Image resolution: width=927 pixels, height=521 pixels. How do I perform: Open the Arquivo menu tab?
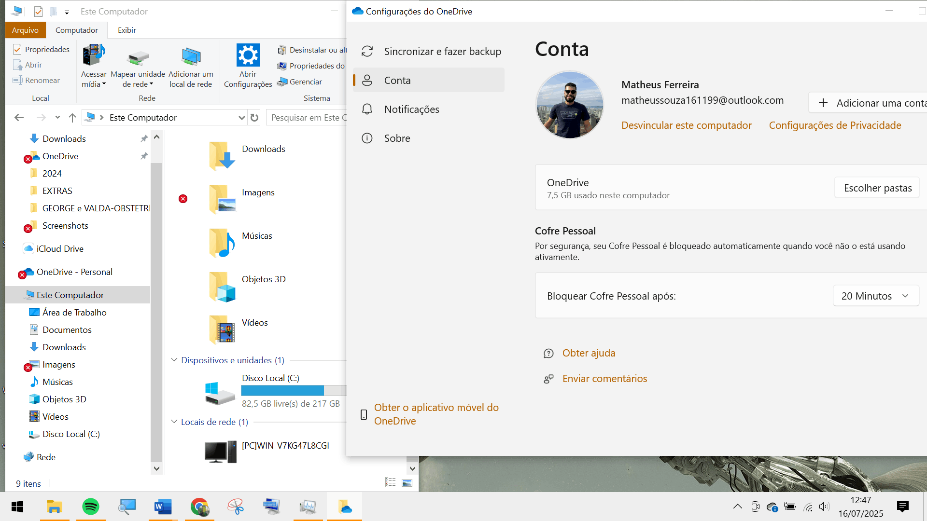pos(25,30)
